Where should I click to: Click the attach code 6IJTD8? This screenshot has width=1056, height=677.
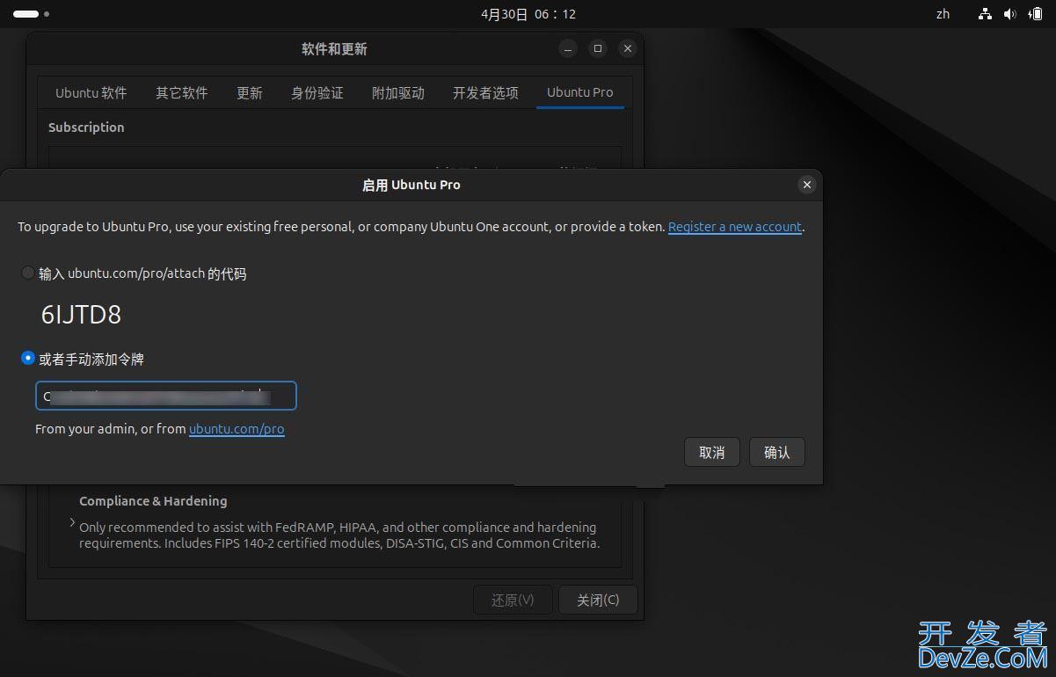point(81,315)
